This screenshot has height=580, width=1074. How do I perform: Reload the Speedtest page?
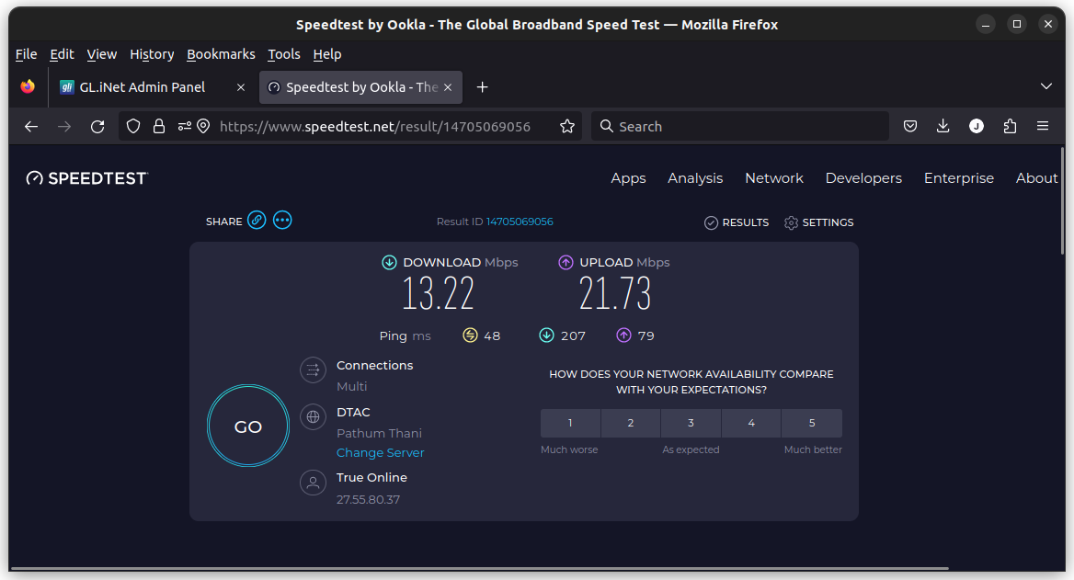coord(97,127)
